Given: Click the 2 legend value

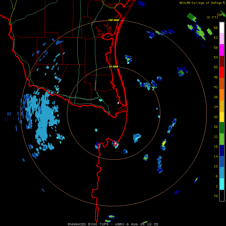Looking at the screenshot, I should point(217,186).
